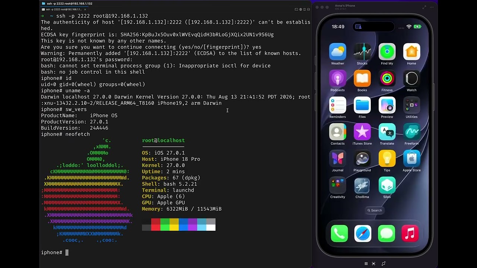The height and width of the screenshot is (268, 477).
Task: Open the Sileo package manager
Action: click(x=387, y=186)
